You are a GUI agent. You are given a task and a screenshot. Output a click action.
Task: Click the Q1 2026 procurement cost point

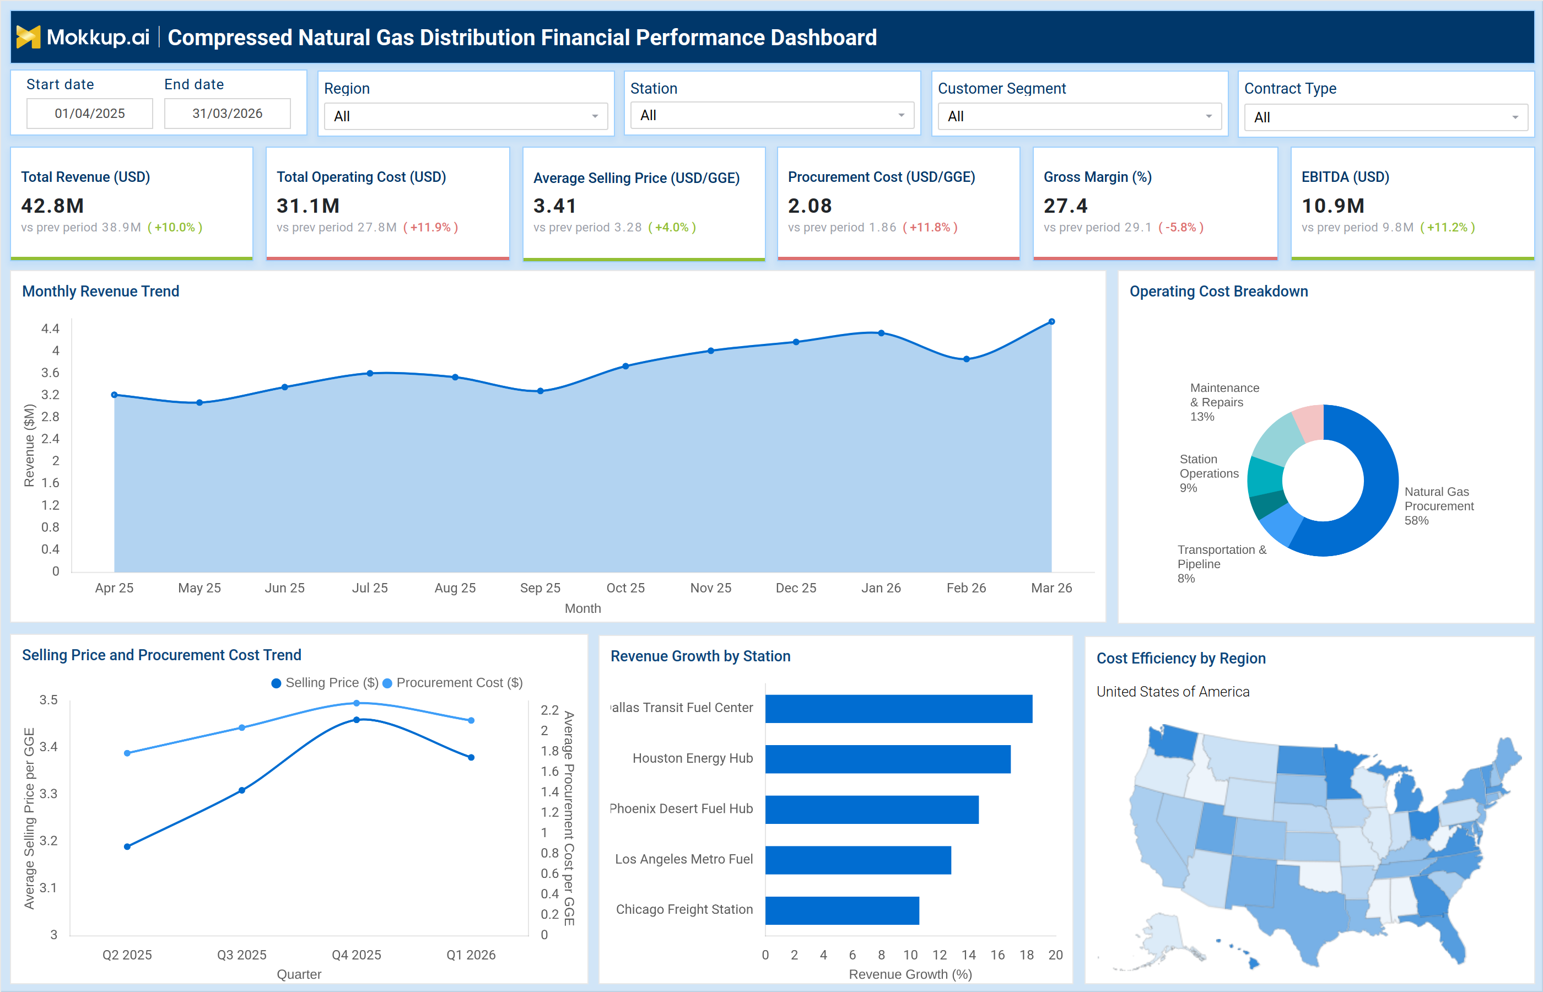coord(471,721)
